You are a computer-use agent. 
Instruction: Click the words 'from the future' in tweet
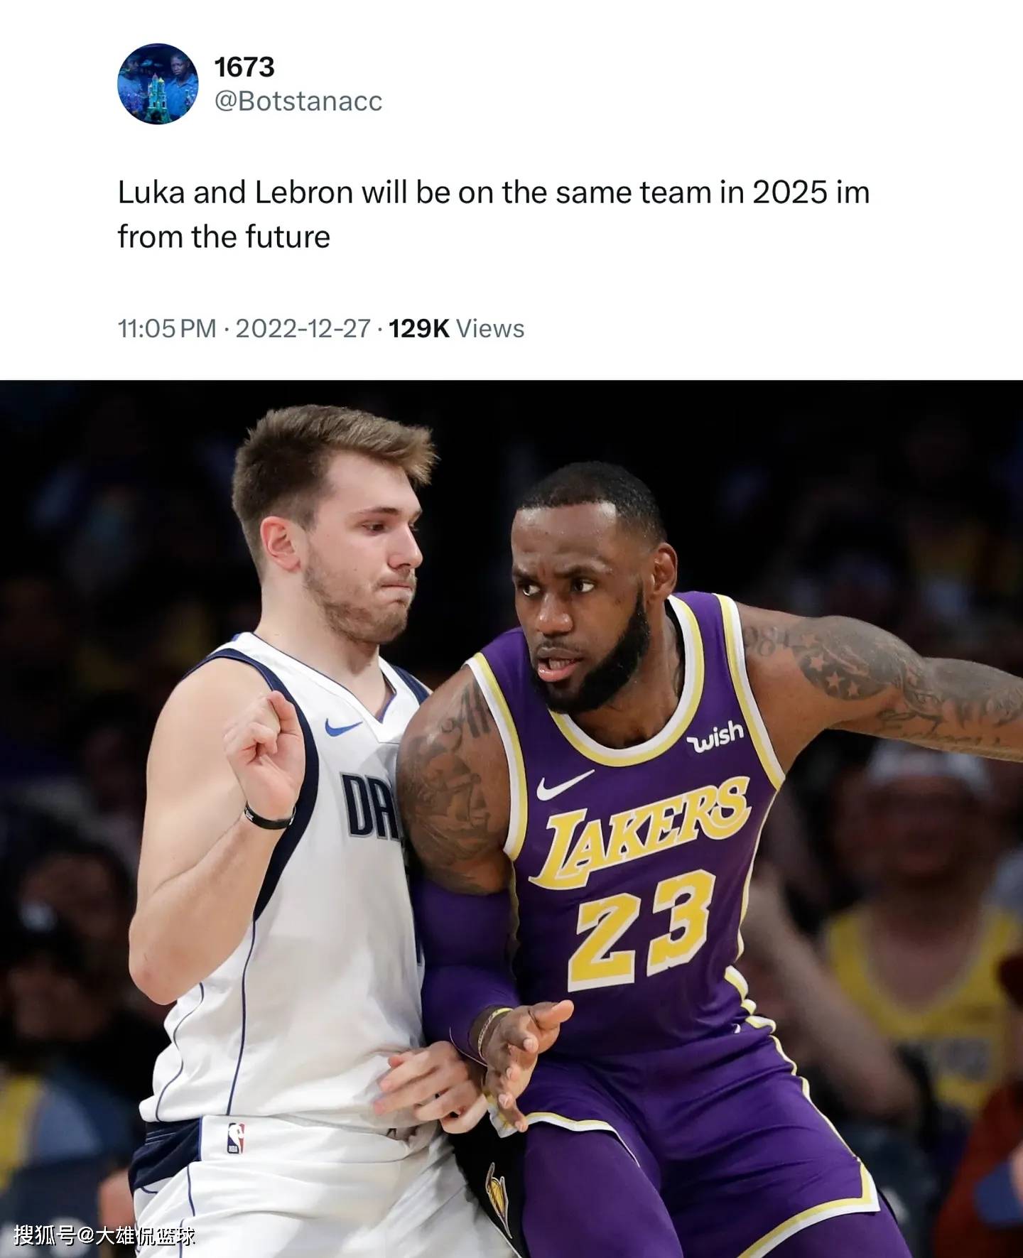(224, 237)
